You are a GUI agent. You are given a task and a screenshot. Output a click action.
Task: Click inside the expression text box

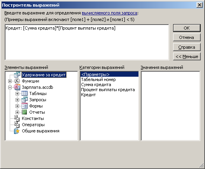point(87,42)
